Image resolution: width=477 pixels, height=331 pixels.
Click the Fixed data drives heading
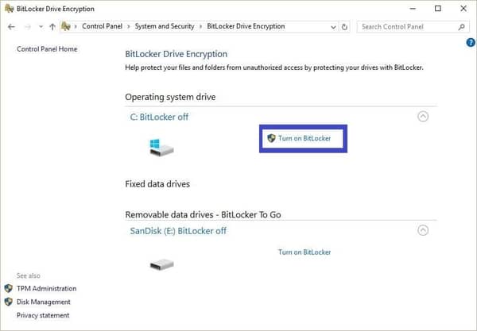pyautogui.click(x=157, y=184)
